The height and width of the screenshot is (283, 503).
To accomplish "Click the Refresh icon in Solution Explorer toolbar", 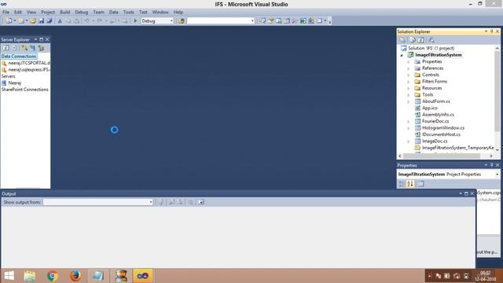I will tap(421, 40).
